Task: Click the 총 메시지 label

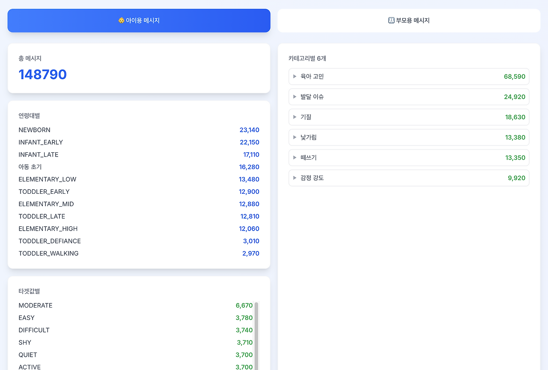Action: click(x=30, y=59)
